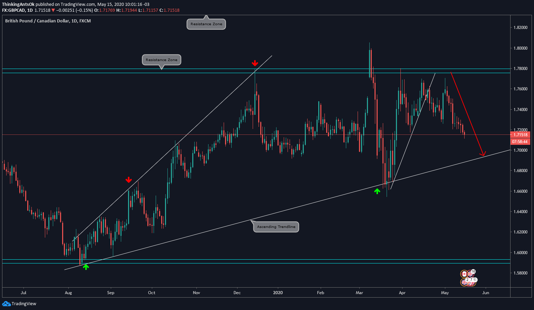Select the red arrow marker near mid-September
Screen dimensions: 534x310
point(128,180)
